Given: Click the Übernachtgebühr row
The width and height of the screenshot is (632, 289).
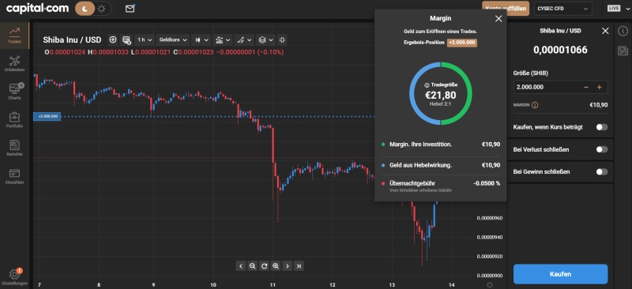Looking at the screenshot, I should coord(441,186).
